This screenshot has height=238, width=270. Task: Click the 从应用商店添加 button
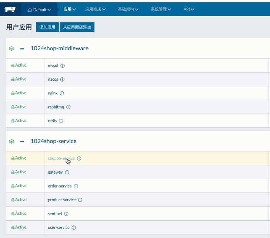coord(77,27)
